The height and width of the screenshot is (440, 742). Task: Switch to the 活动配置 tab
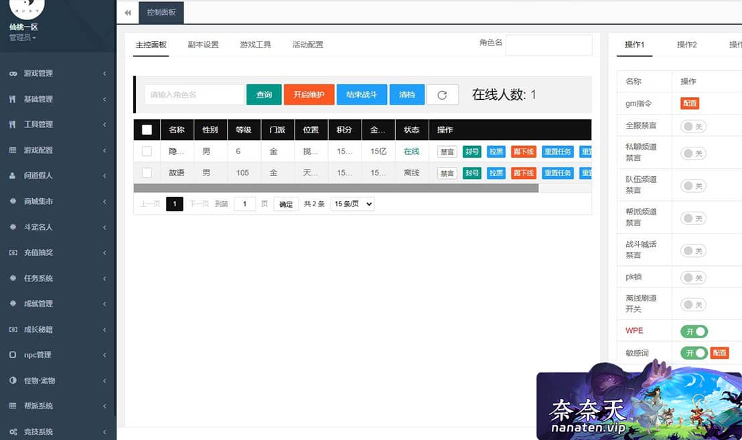click(x=307, y=44)
